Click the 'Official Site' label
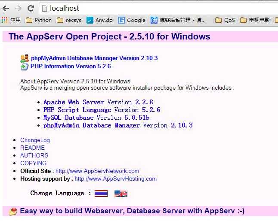This screenshot has width=278, height=221. point(35,171)
